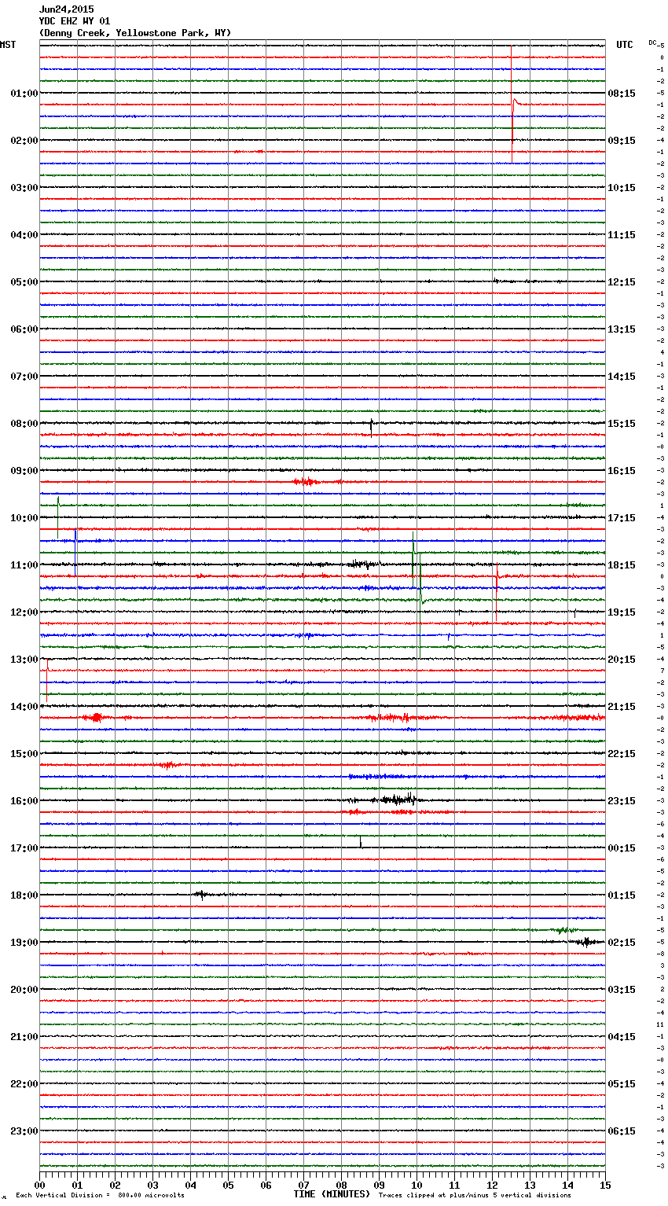Click the 21:15 UTC row label

pos(622,706)
